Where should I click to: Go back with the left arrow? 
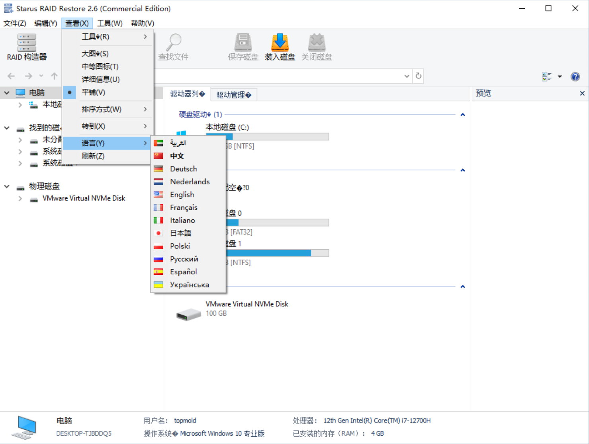coord(11,76)
